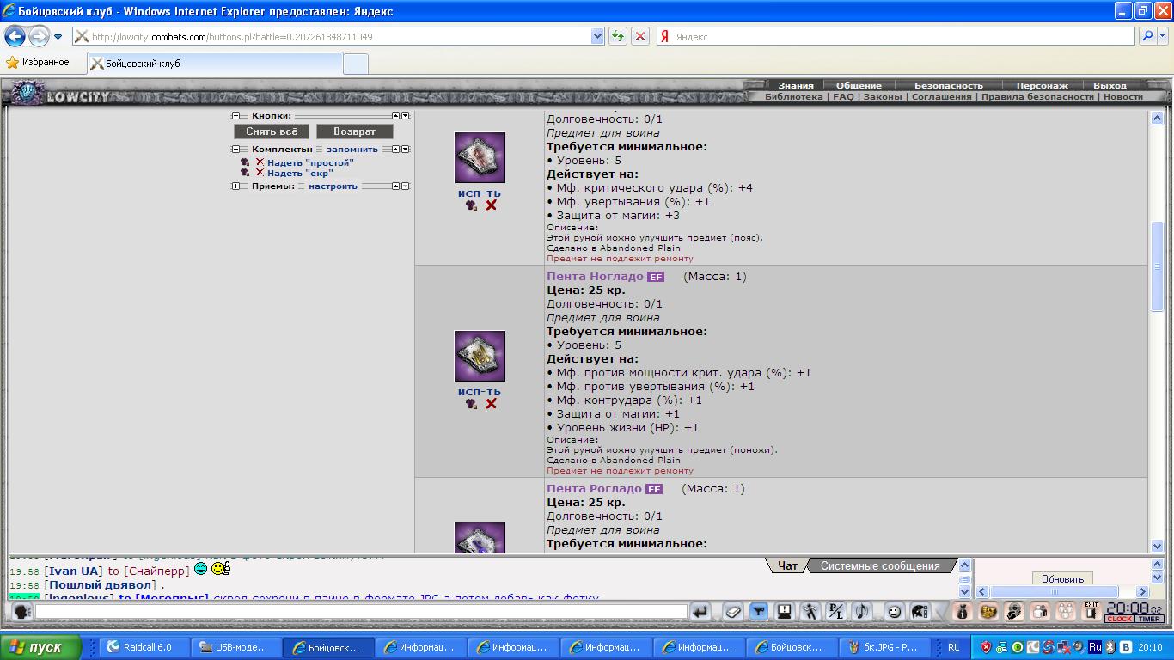
Task: Click the Снять всё button
Action: point(272,131)
